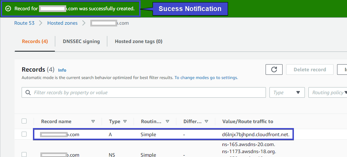Click d6lnjx7bjhpnd.cloudfront.net. value cell
The image size is (347, 157).
coord(256,134)
